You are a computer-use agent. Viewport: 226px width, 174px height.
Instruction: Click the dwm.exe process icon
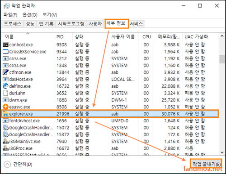coord(5,100)
